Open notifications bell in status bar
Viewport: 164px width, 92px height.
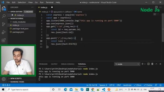[x=160, y=85]
